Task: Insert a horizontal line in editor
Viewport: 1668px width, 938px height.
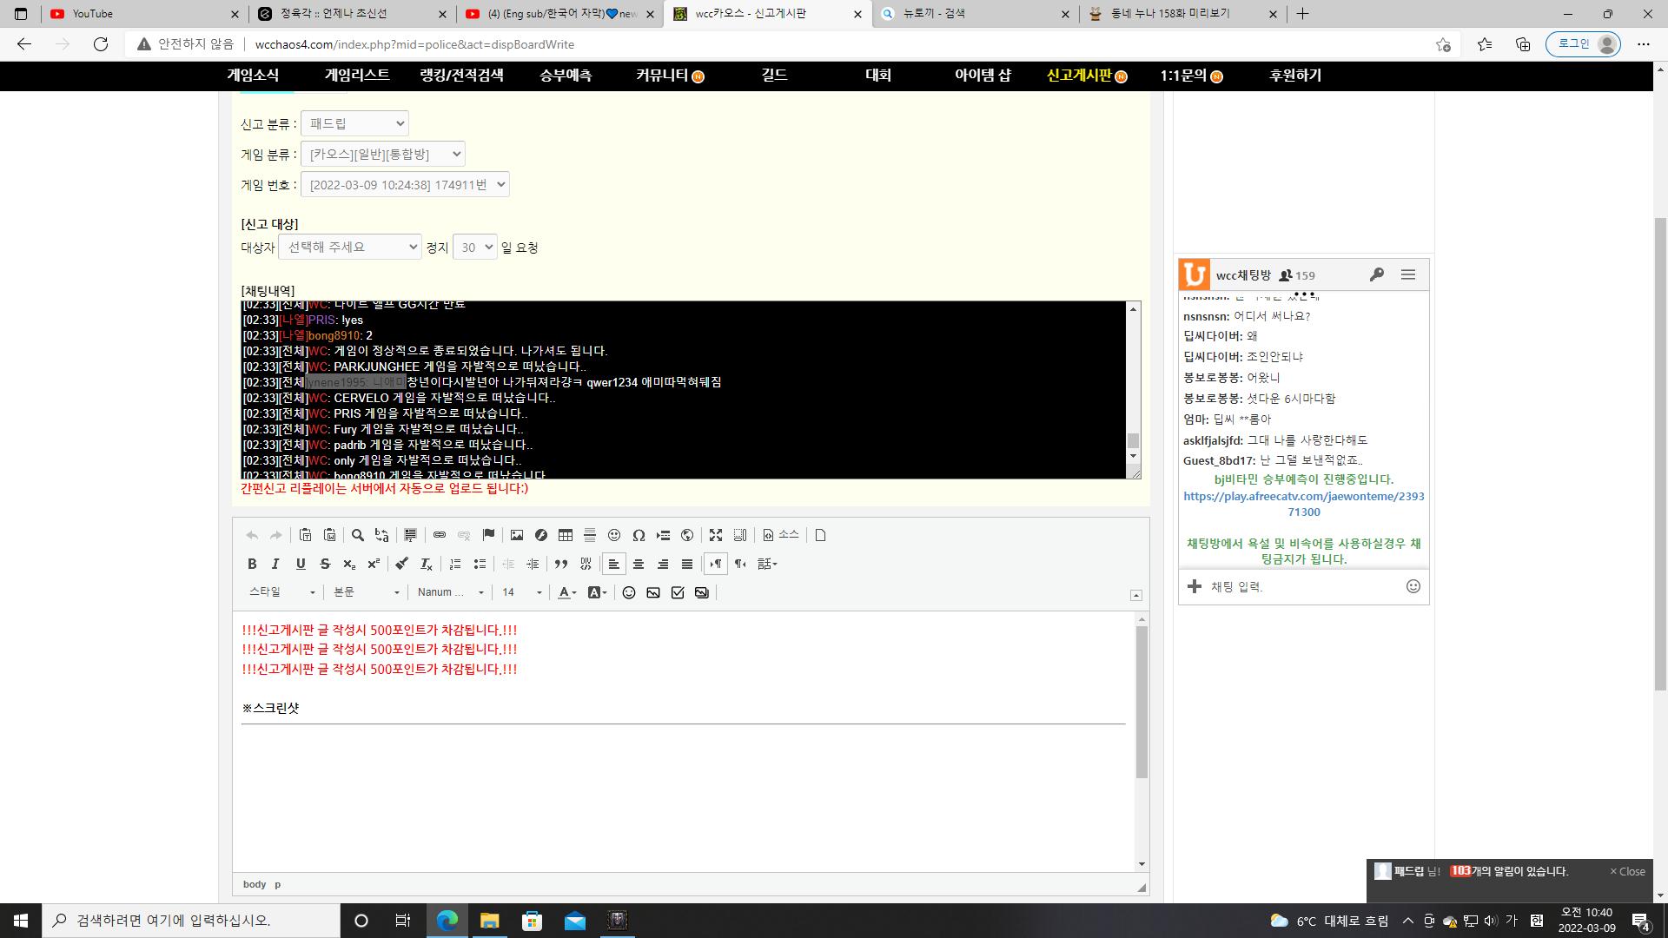Action: point(590,535)
